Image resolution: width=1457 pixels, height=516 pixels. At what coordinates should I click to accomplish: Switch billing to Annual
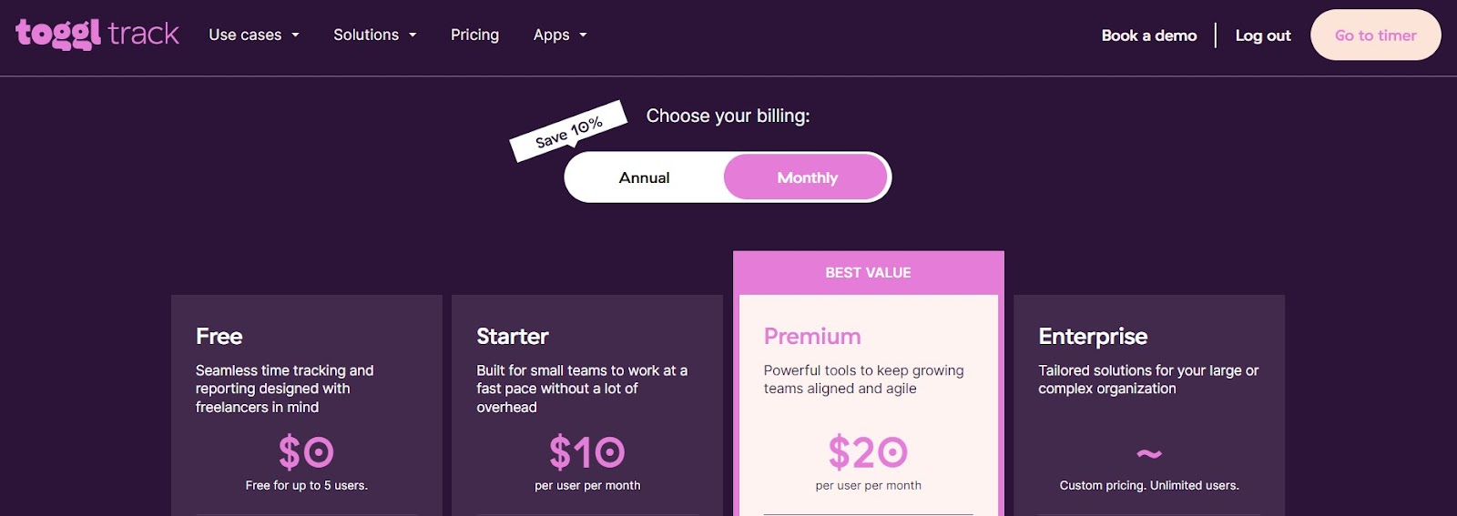644,177
